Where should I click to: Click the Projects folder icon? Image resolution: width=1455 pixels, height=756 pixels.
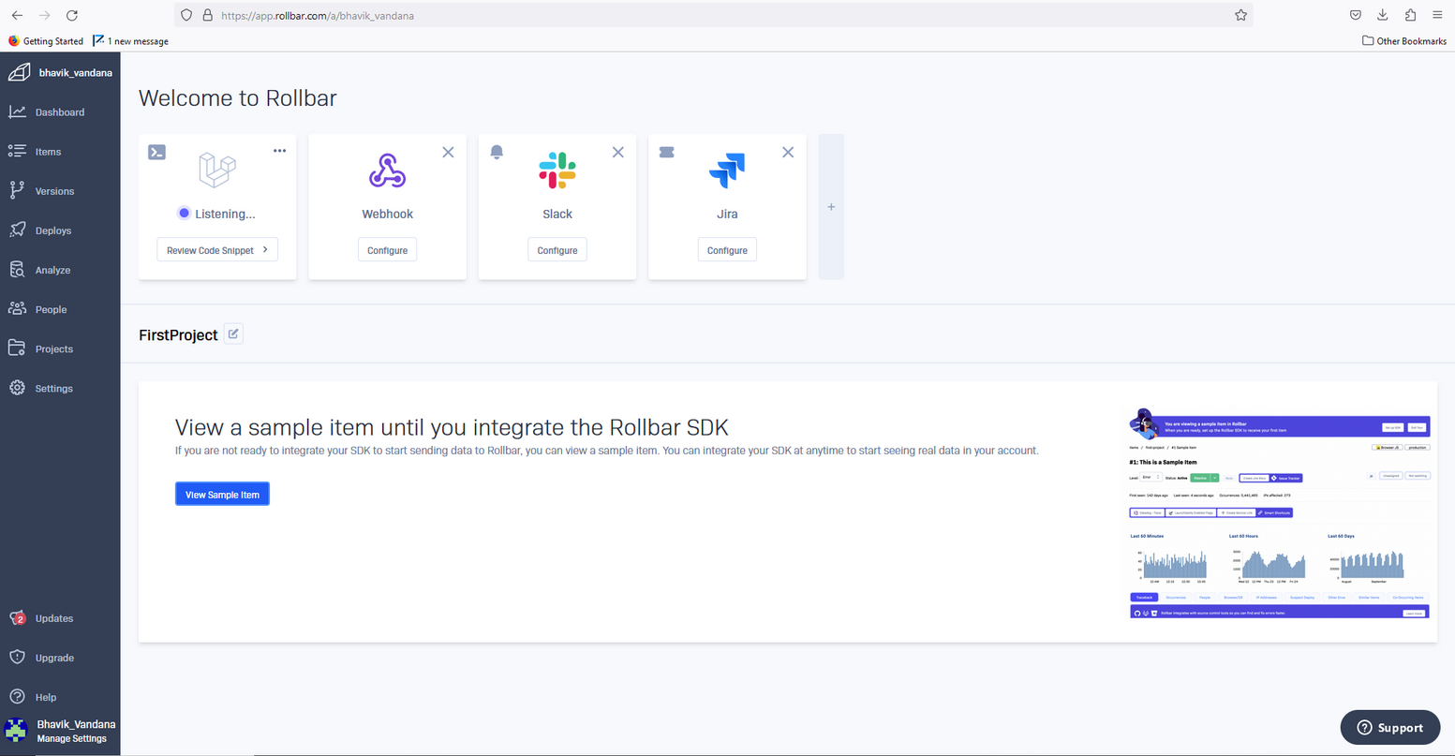(x=17, y=348)
